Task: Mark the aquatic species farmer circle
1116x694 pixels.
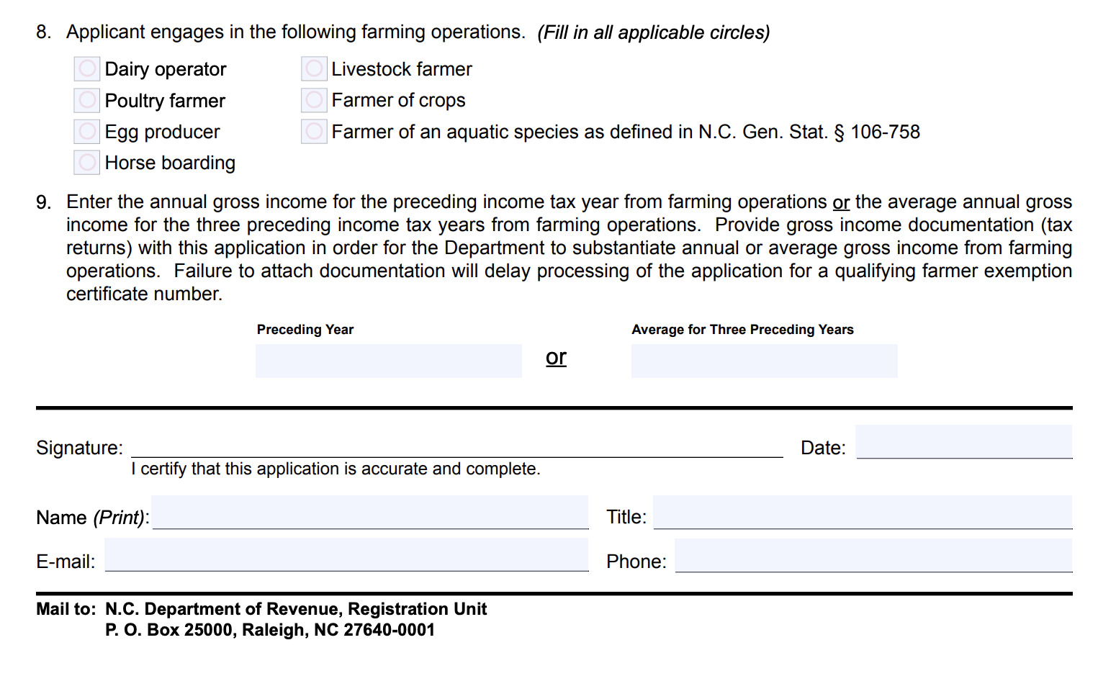Action: coord(314,131)
